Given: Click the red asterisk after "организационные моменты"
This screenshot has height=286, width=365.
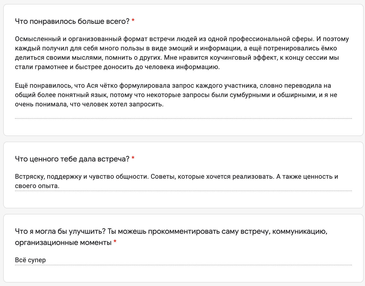Looking at the screenshot, I should 115,242.
